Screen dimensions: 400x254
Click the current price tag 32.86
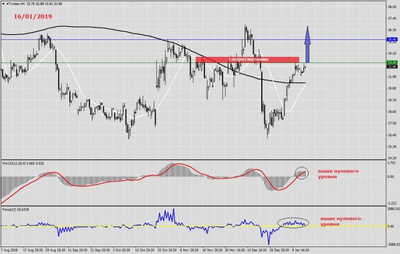tap(392, 67)
